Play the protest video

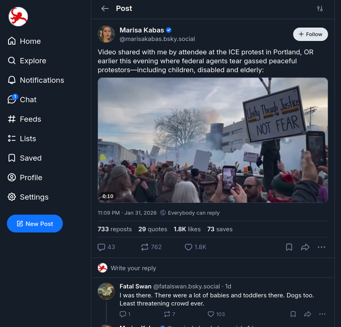tap(213, 140)
